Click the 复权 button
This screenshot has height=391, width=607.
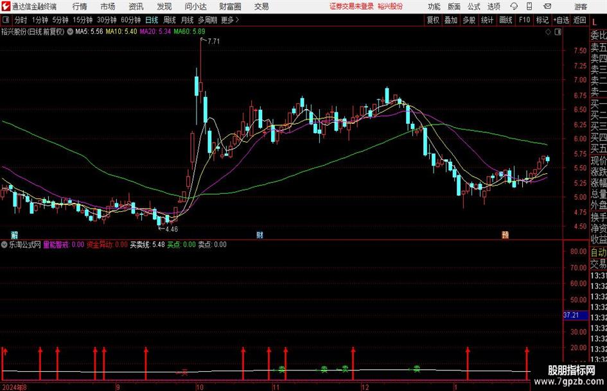click(x=433, y=20)
